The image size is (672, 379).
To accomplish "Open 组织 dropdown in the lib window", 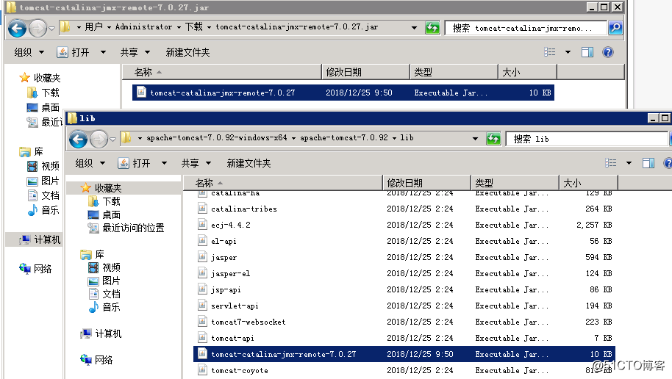I will (90, 163).
